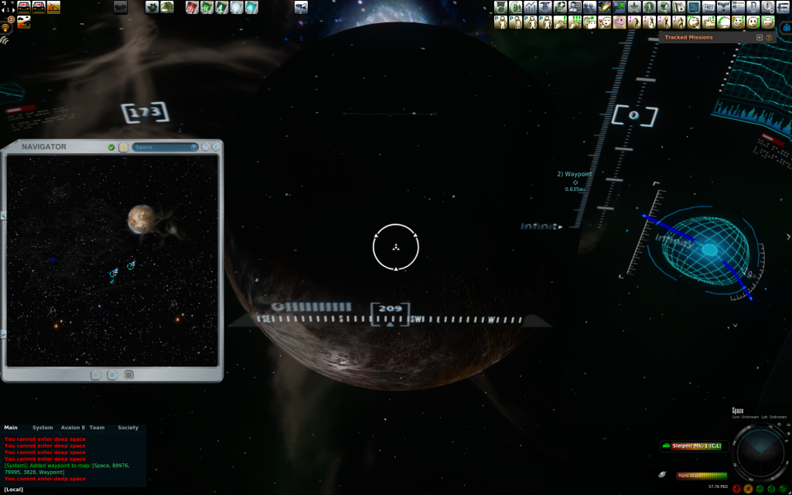This screenshot has height=495, width=792.
Task: Open the treasure map icon
Action: pos(679,7)
